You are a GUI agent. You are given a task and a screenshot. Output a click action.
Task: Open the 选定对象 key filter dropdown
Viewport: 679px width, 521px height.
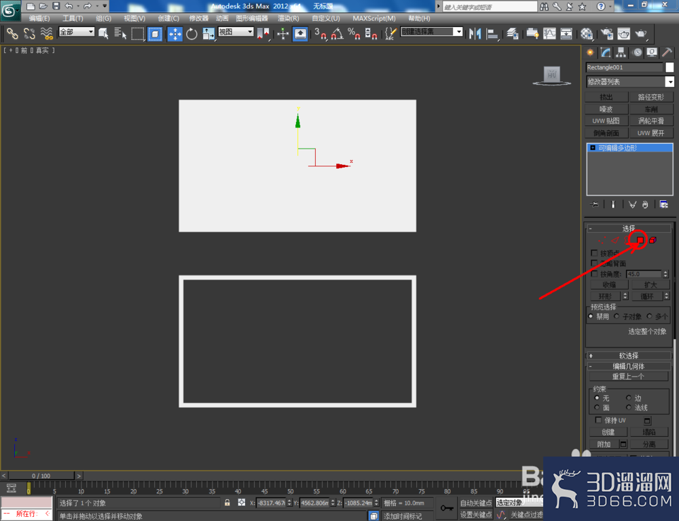(519, 503)
